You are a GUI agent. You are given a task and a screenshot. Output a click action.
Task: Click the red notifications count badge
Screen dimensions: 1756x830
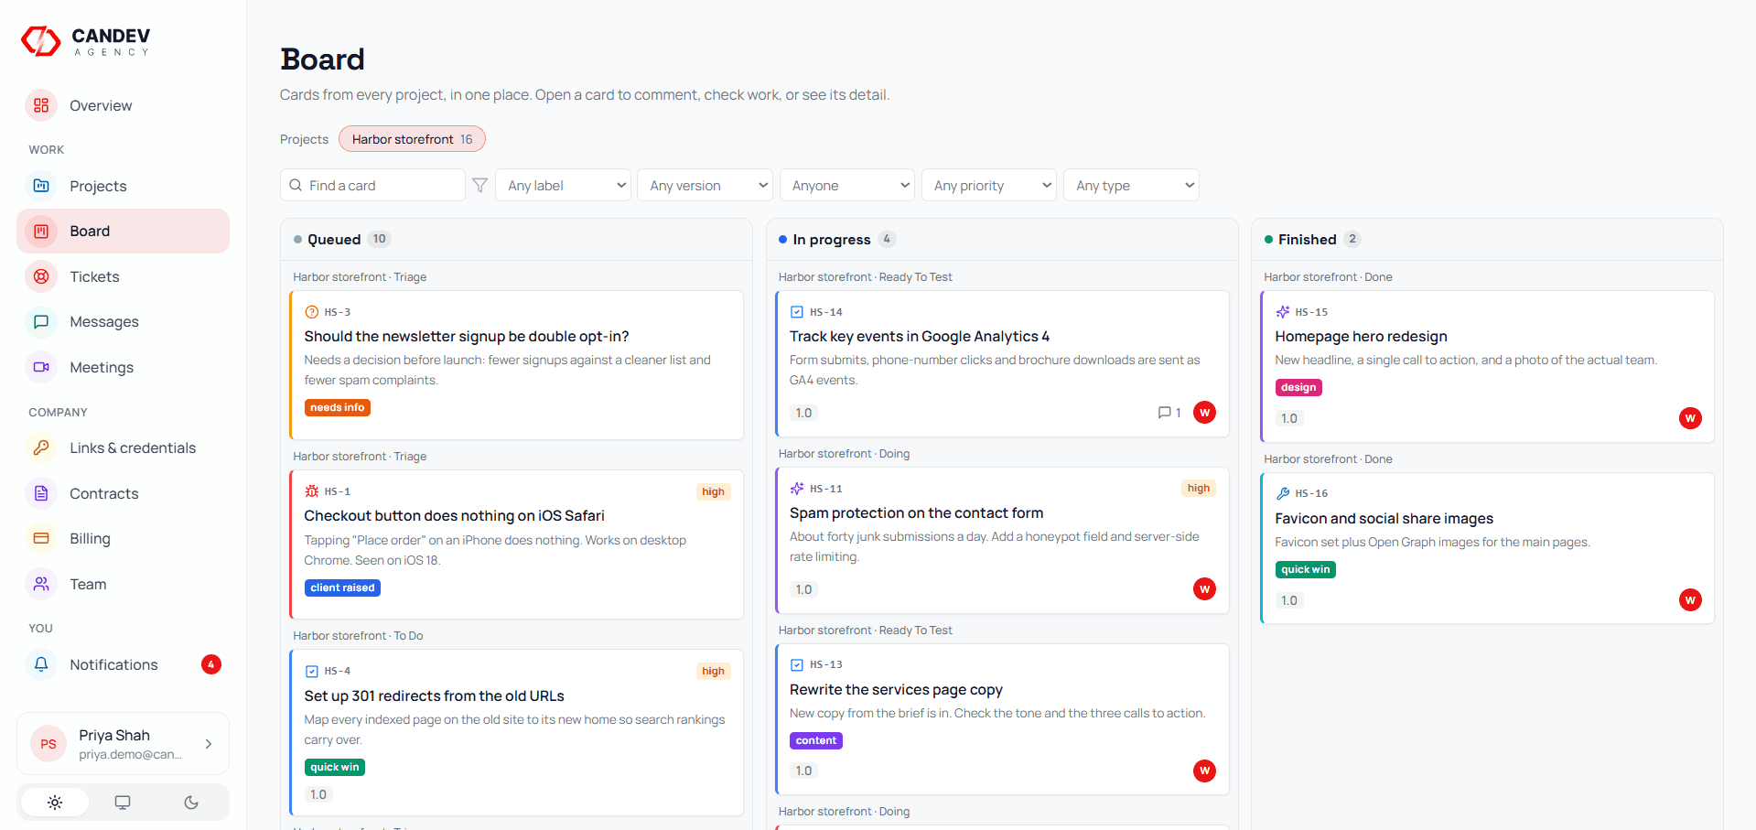coord(211,664)
